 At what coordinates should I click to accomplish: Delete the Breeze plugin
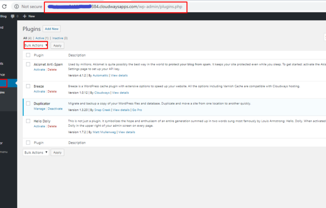(52, 92)
